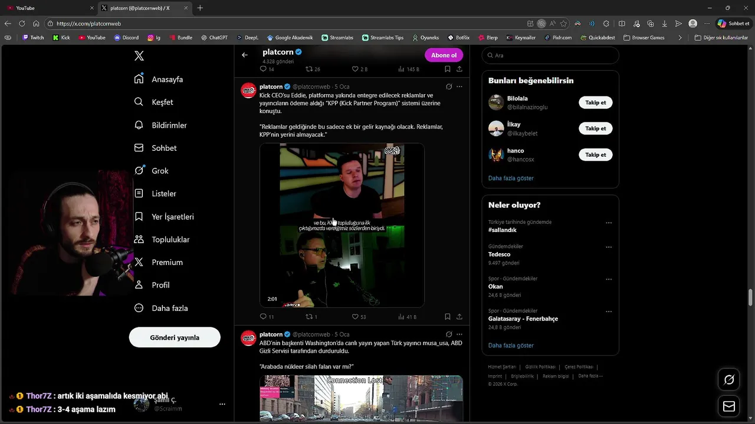Open a new browser tab

pos(200,8)
